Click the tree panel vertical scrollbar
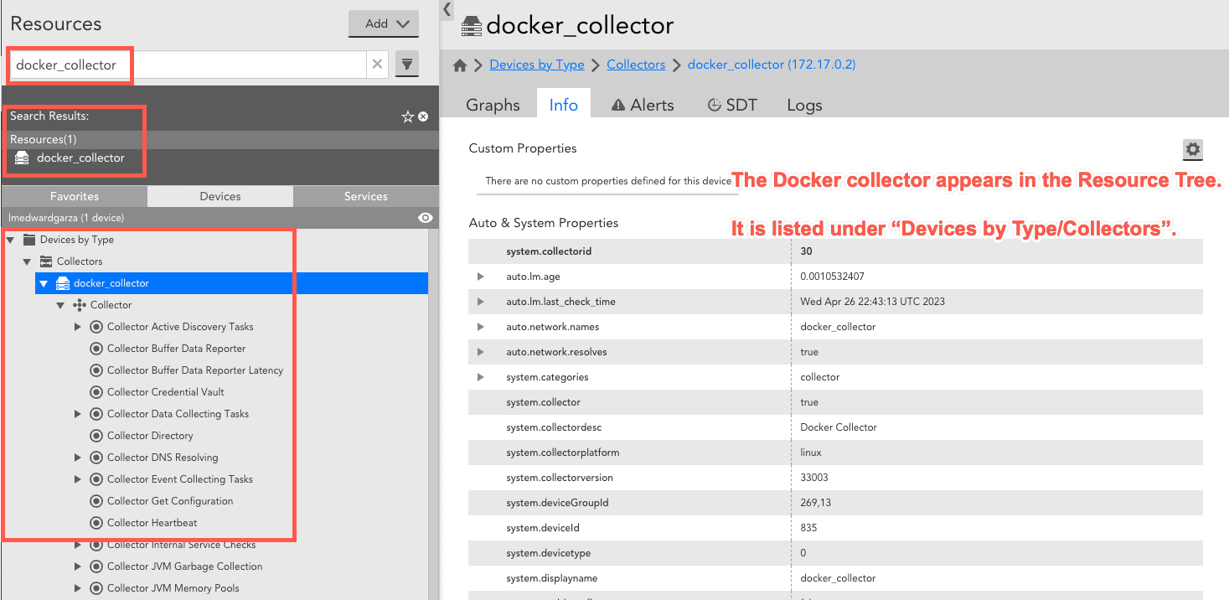This screenshot has width=1229, height=600. click(433, 414)
